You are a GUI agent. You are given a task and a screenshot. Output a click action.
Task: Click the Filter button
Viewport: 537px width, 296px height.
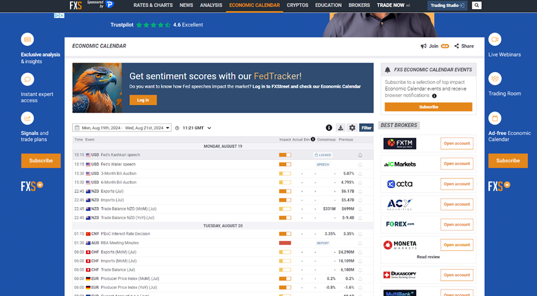pyautogui.click(x=366, y=128)
